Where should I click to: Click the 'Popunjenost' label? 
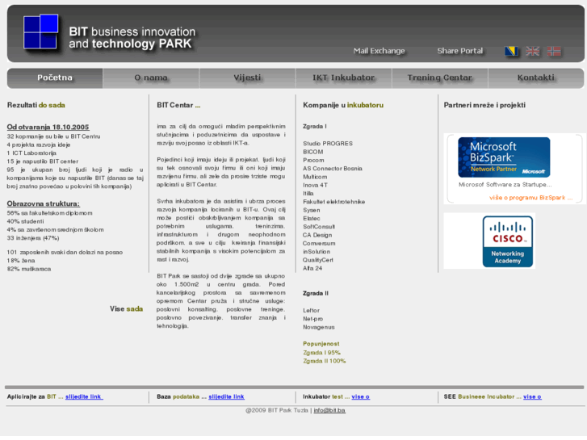pos(321,344)
